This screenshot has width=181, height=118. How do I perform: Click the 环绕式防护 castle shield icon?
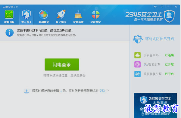138,39
